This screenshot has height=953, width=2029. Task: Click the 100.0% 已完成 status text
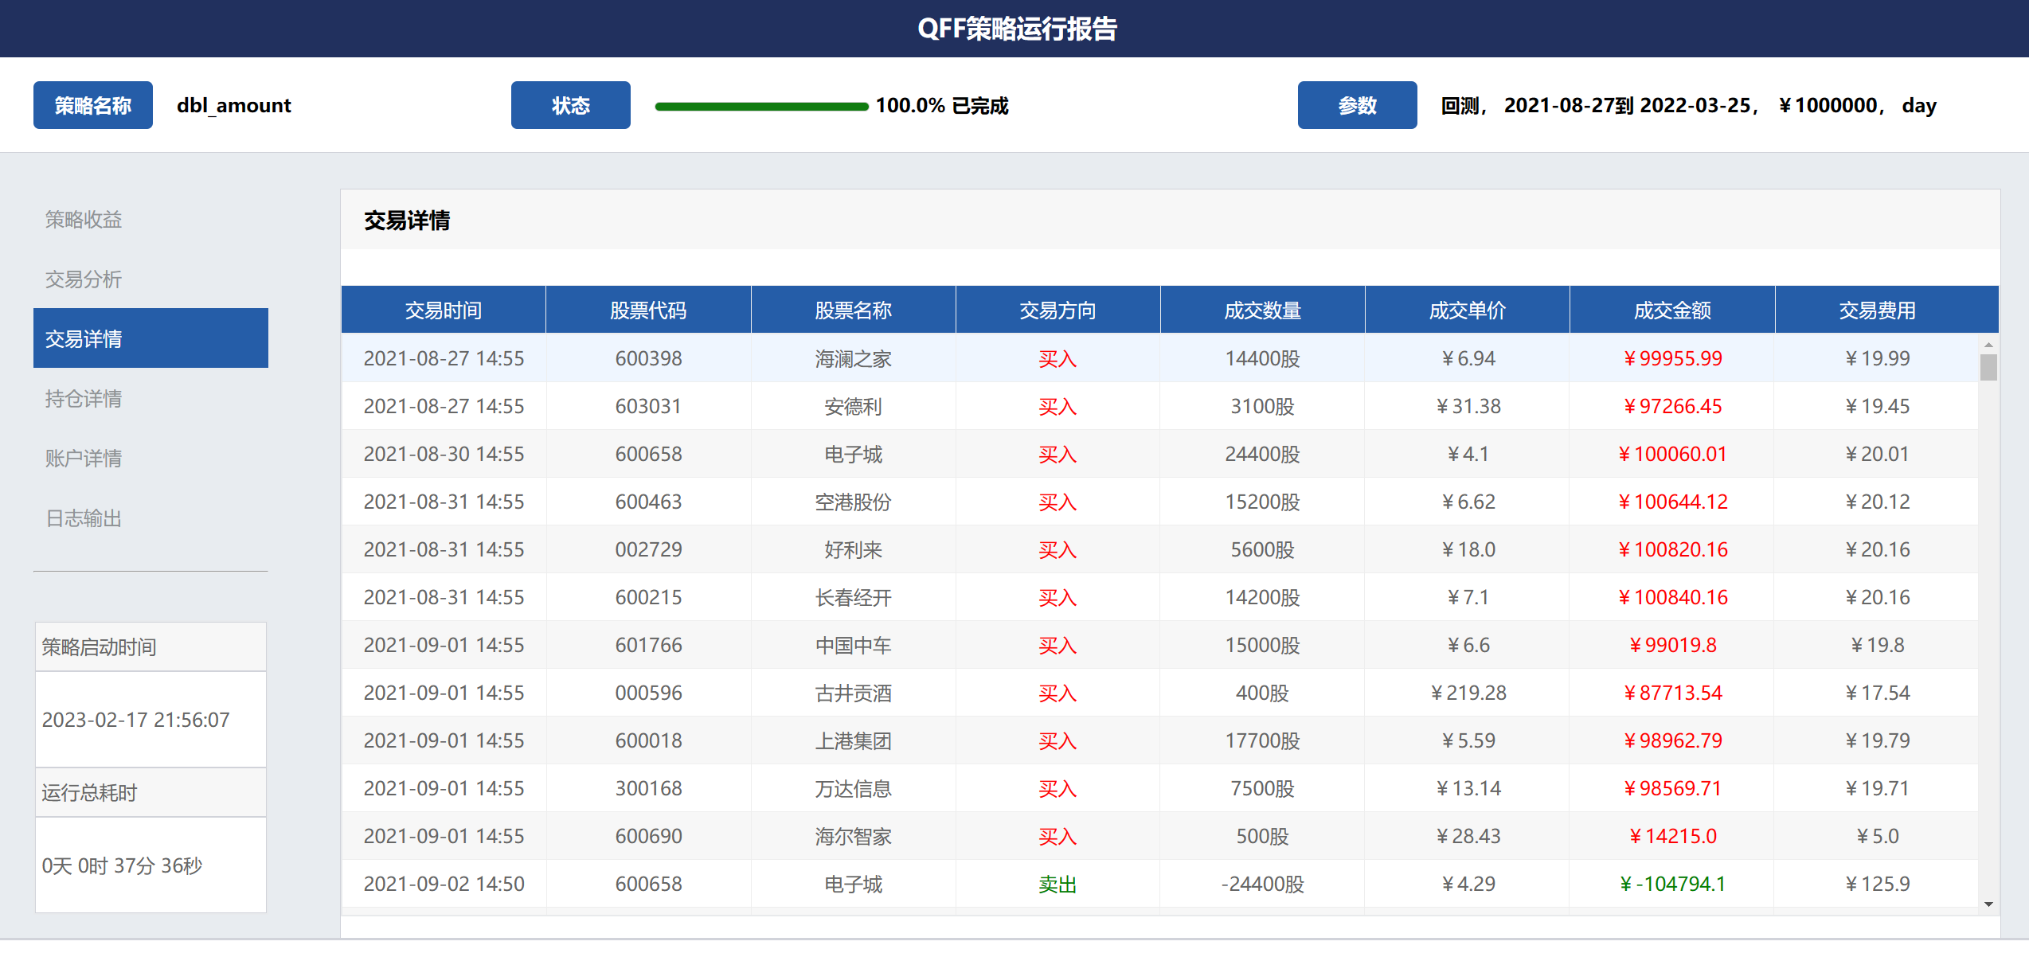(x=942, y=105)
